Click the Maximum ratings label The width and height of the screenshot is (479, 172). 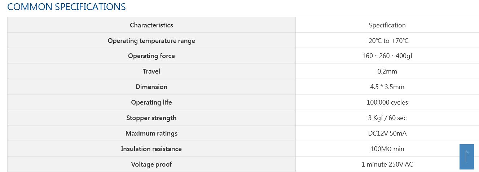coord(151,133)
